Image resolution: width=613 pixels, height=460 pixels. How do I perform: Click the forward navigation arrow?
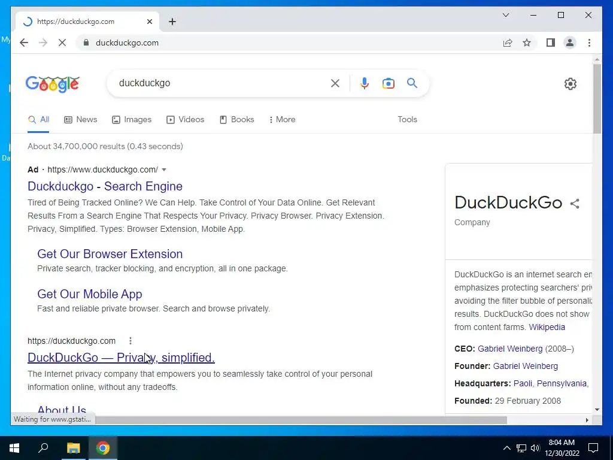43,43
